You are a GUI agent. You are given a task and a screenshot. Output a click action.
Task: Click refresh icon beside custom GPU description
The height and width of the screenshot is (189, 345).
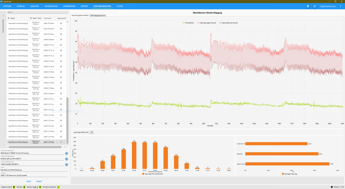[x=66, y=159]
